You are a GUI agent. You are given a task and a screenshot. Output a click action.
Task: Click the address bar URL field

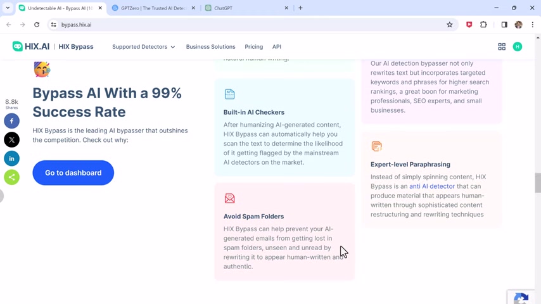point(252,25)
